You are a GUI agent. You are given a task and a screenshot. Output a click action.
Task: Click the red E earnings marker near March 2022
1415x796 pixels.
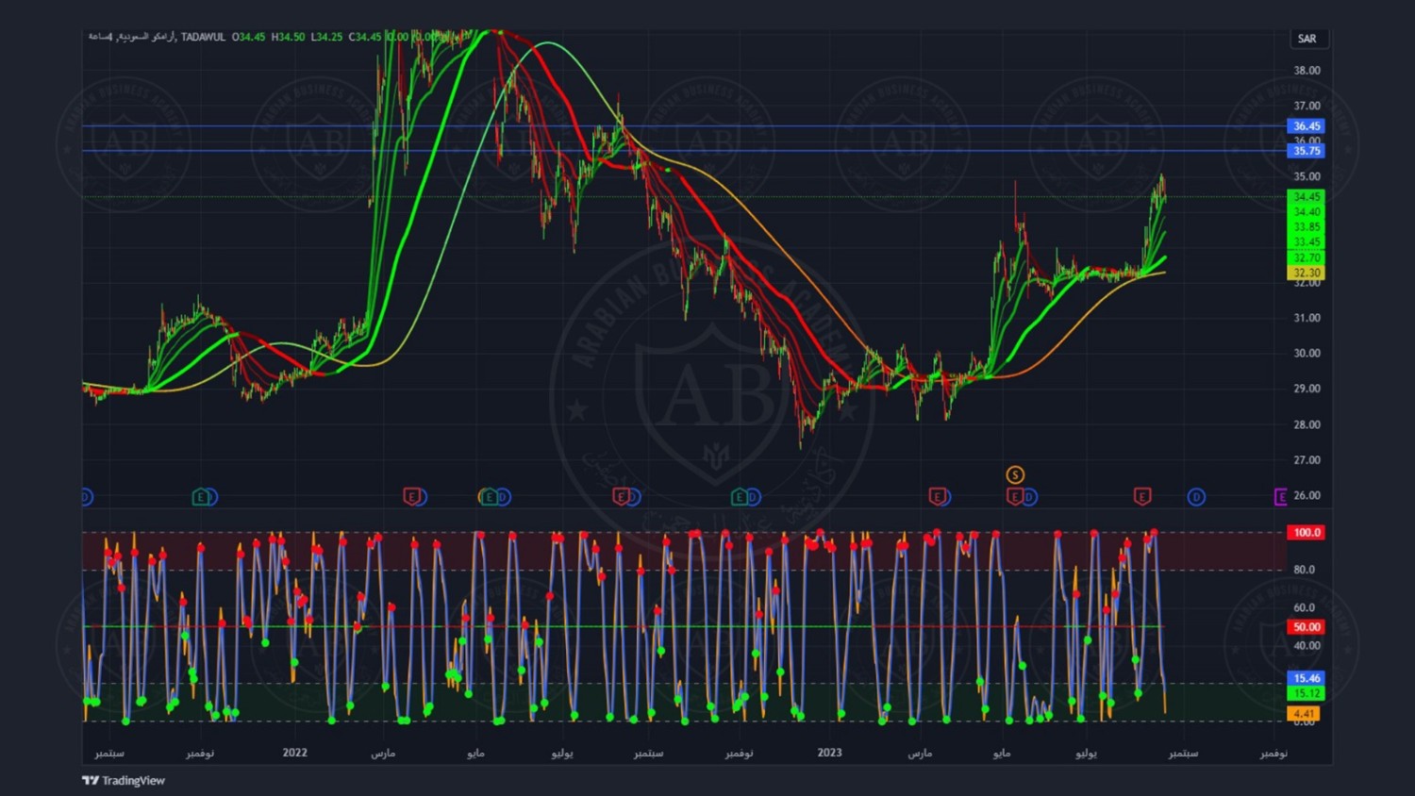pos(411,496)
